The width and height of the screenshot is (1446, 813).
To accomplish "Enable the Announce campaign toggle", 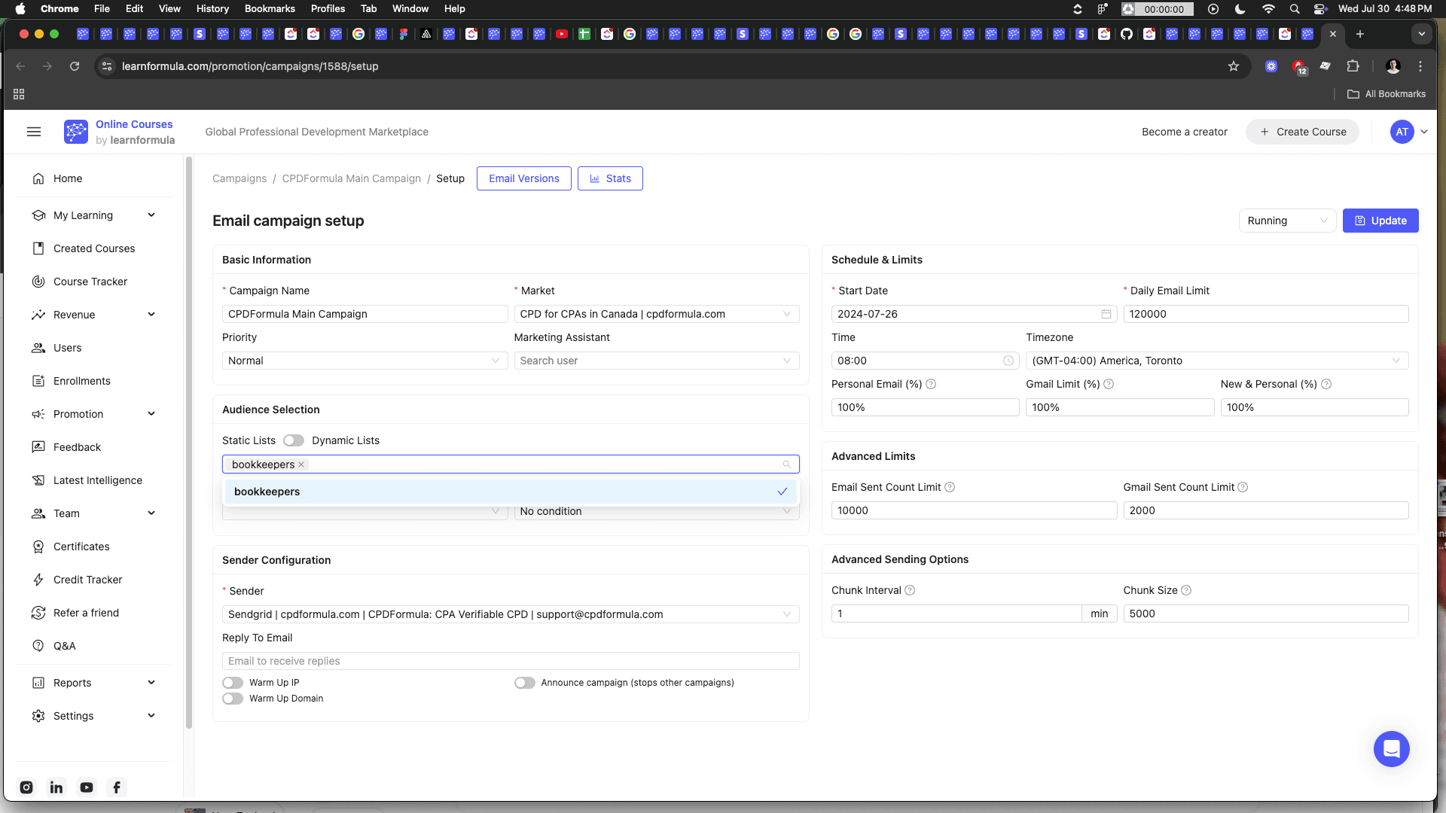I will 525,683.
